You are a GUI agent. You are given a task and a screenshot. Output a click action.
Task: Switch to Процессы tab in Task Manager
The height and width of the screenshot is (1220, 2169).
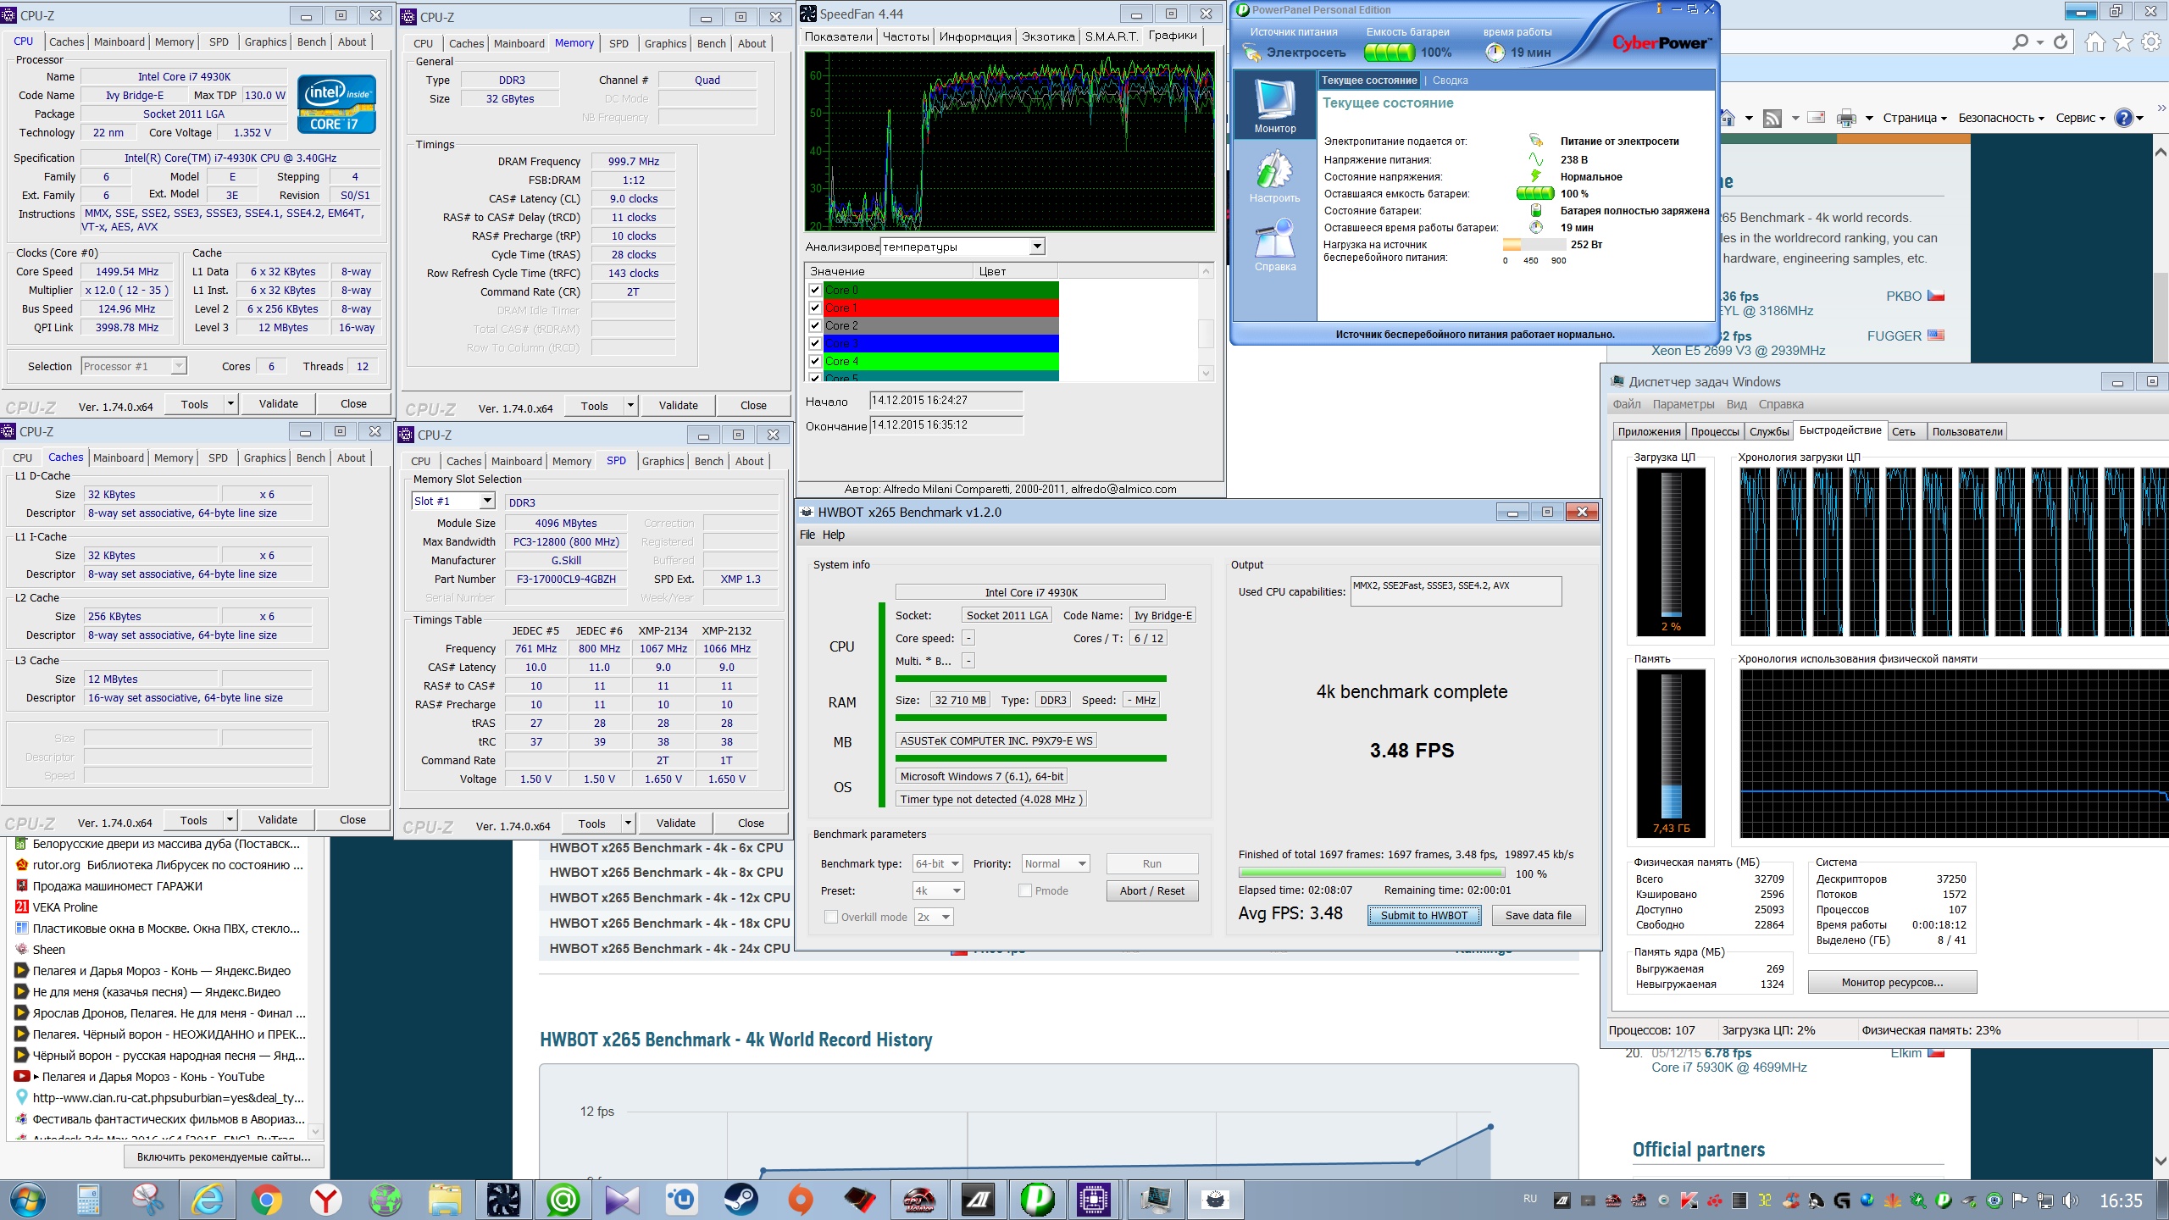1715,431
